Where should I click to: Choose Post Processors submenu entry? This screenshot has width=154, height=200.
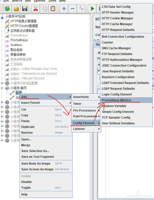pyautogui.click(x=86, y=116)
